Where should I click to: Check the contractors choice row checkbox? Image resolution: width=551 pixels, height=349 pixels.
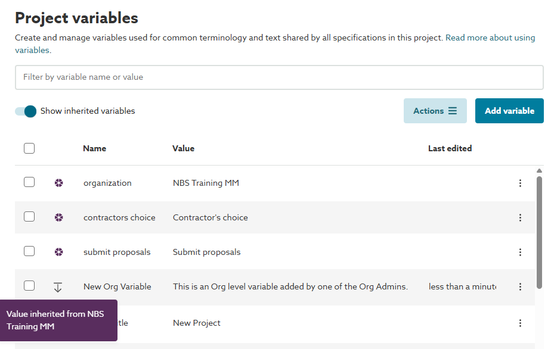click(29, 217)
